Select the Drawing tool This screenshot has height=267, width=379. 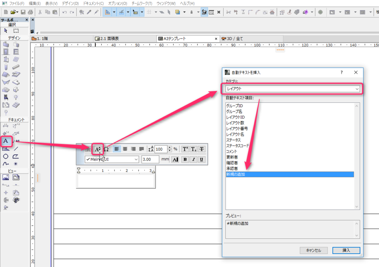pos(16,178)
